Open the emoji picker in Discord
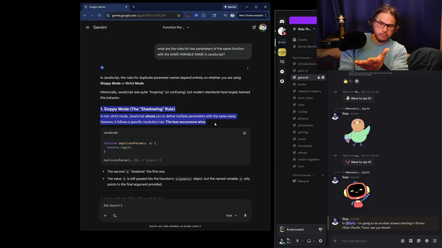442x248 pixels. (x=427, y=241)
